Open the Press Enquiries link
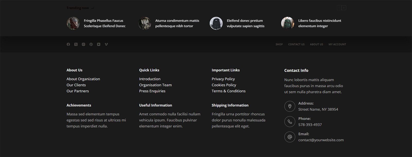Screen dimensions: 412x157 click(152, 91)
